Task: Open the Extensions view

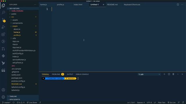Action: pos(3,34)
